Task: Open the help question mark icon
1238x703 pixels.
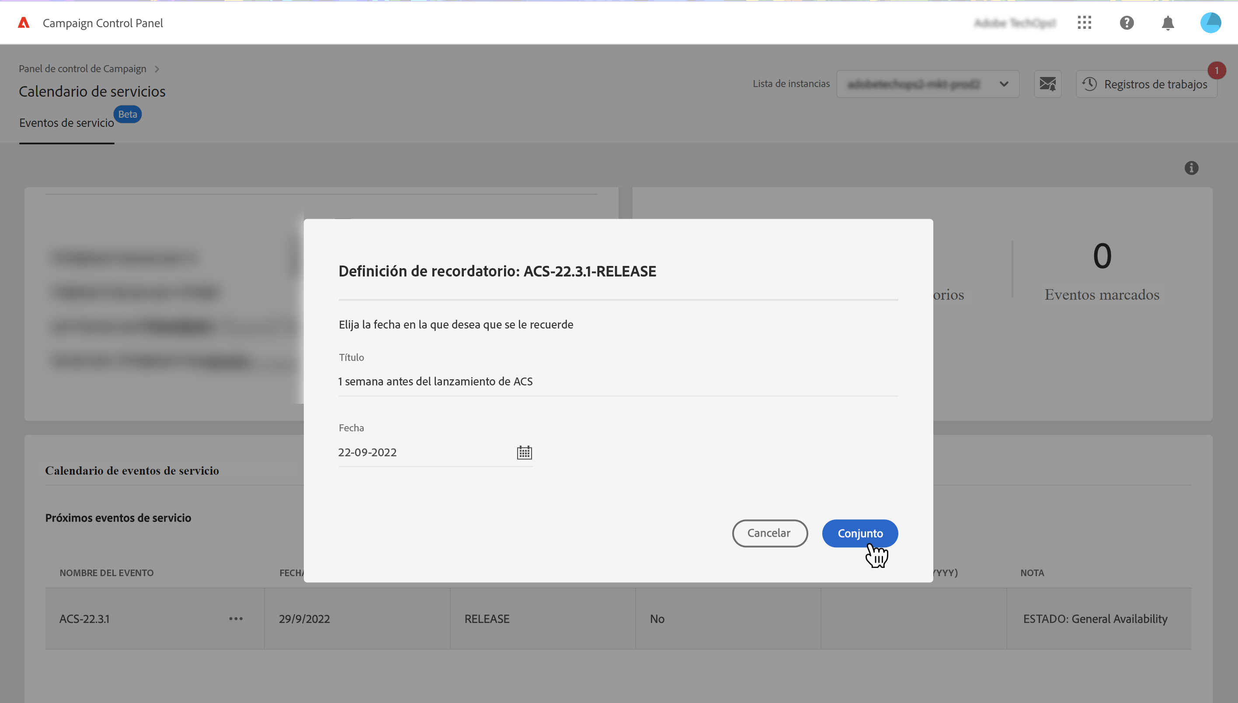Action: [x=1127, y=23]
